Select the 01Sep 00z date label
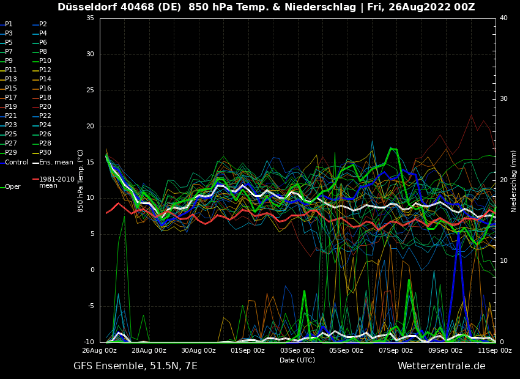Image resolution: width=520 pixels, height=379 pixels. [x=248, y=351]
